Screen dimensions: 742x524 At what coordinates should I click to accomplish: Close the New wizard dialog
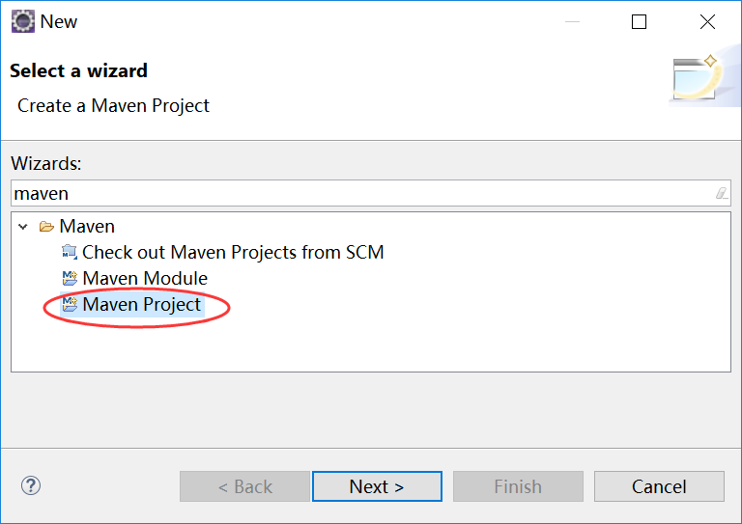click(x=708, y=22)
